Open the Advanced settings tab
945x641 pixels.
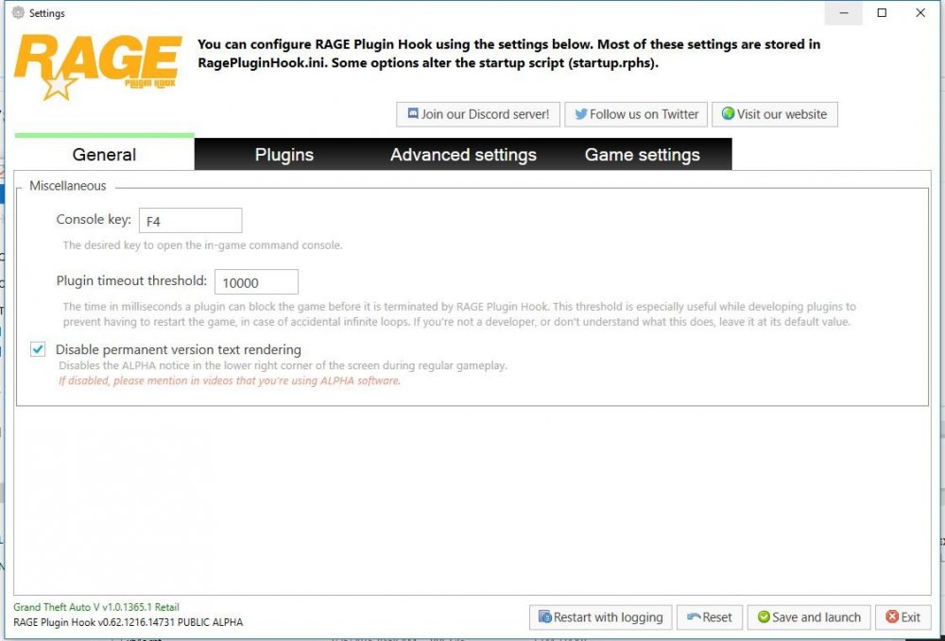tap(463, 155)
